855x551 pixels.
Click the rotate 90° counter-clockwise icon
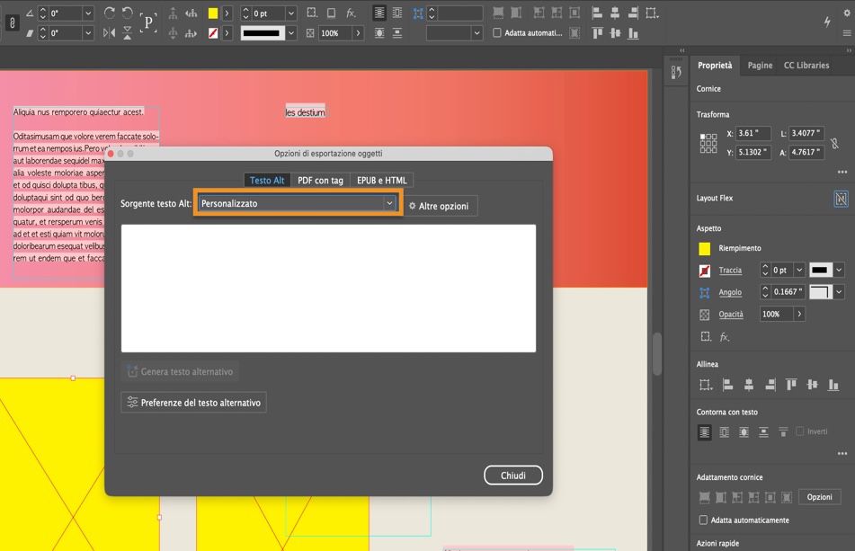[x=127, y=13]
